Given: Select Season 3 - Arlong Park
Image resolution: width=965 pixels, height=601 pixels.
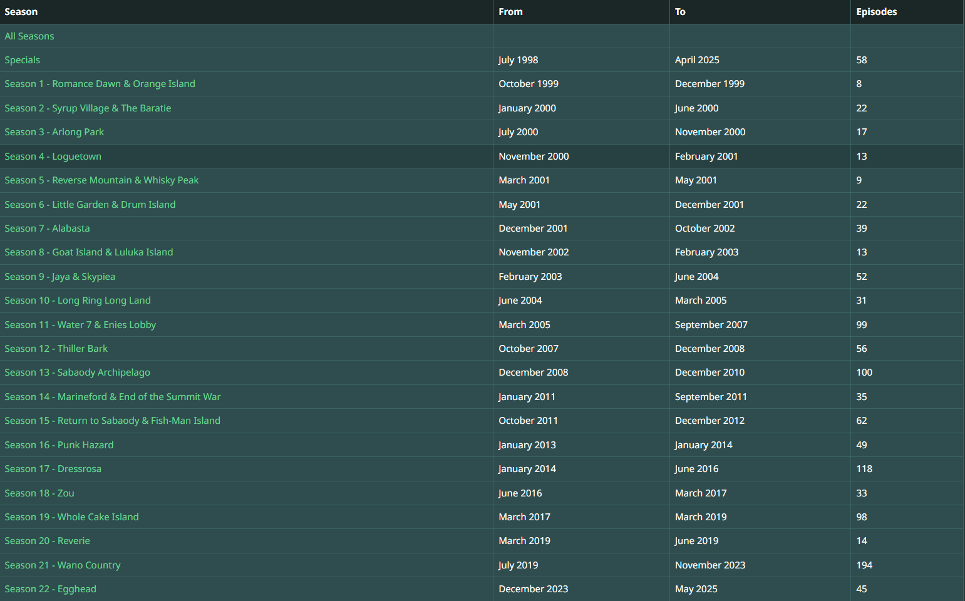Looking at the screenshot, I should point(54,132).
